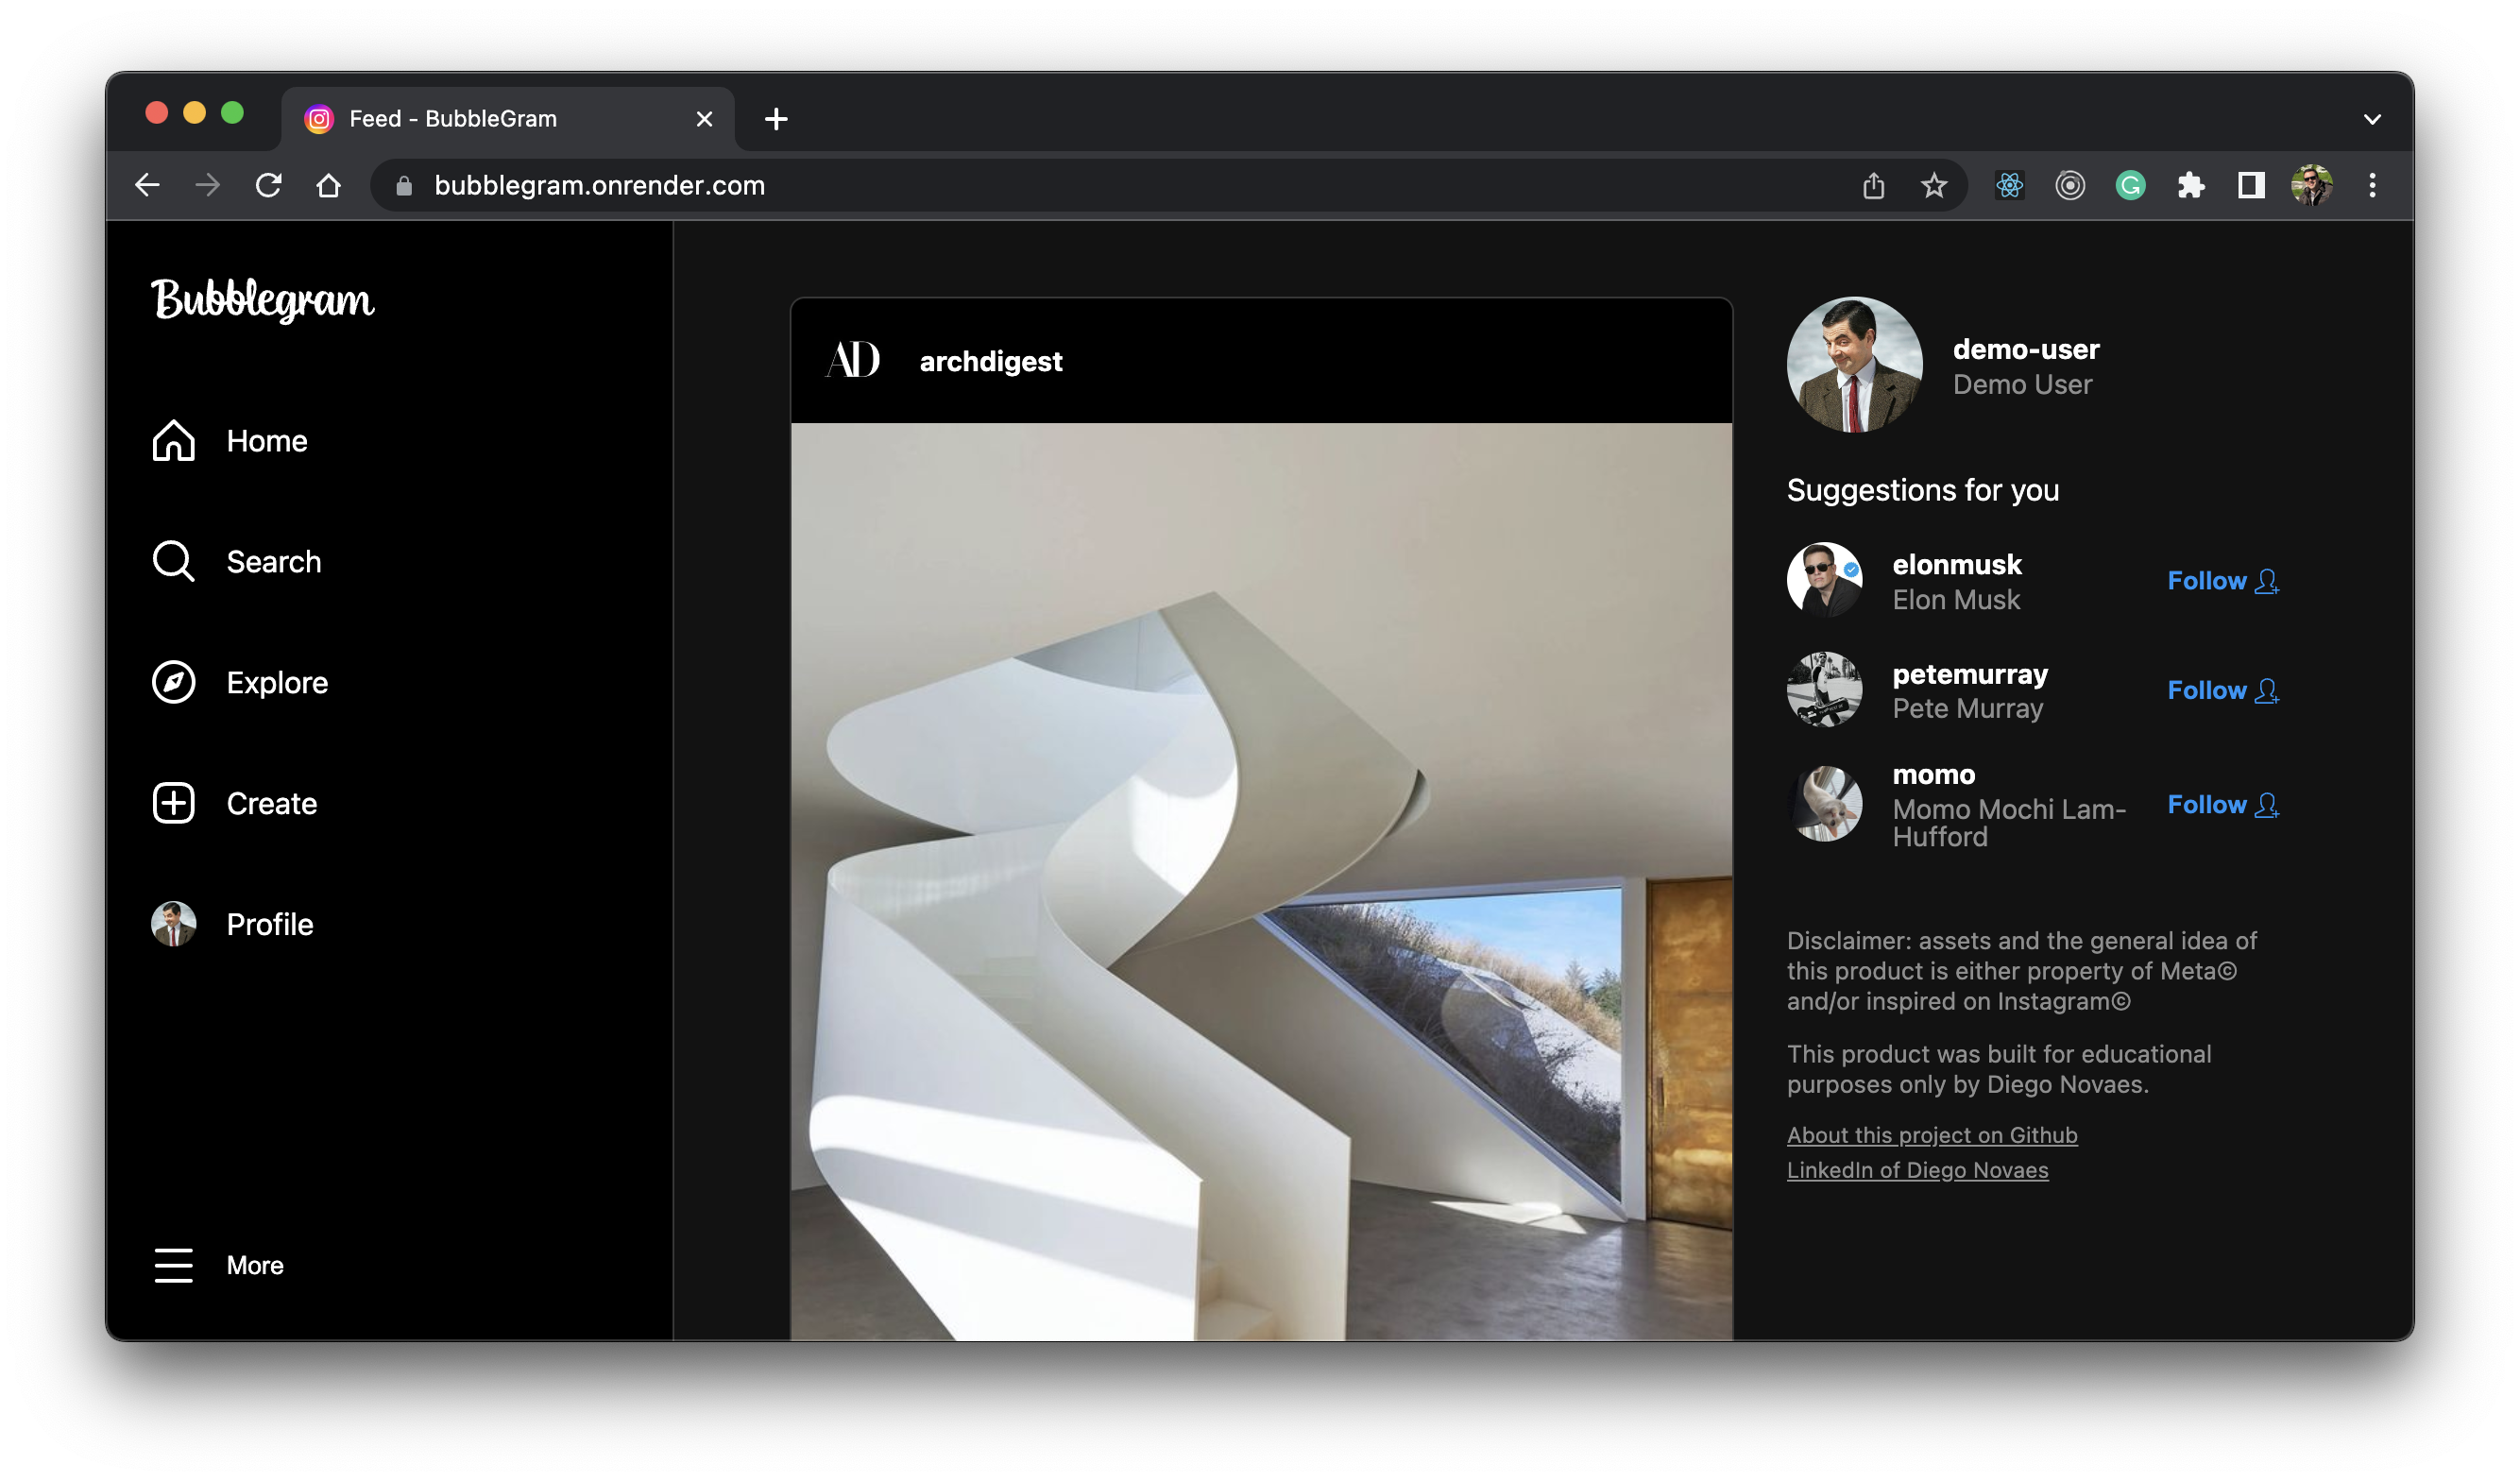Viewport: 2520px width, 1481px height.
Task: Select the Search label in sidebar
Action: 274,561
